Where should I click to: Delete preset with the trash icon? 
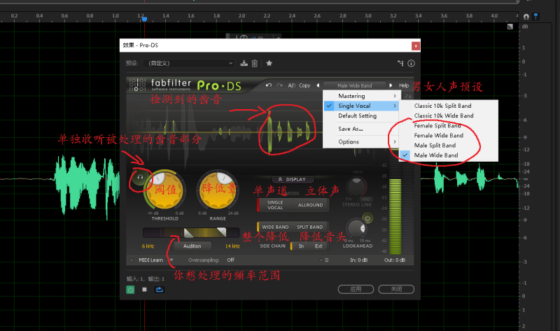pos(254,63)
